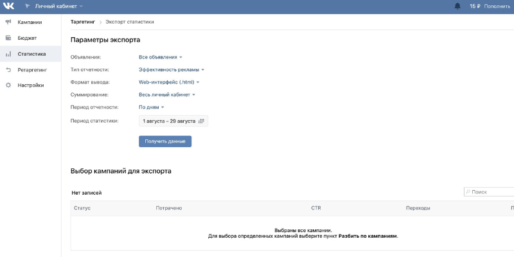Click the VK logo icon
Image resolution: width=514 pixels, height=257 pixels.
click(x=8, y=6)
